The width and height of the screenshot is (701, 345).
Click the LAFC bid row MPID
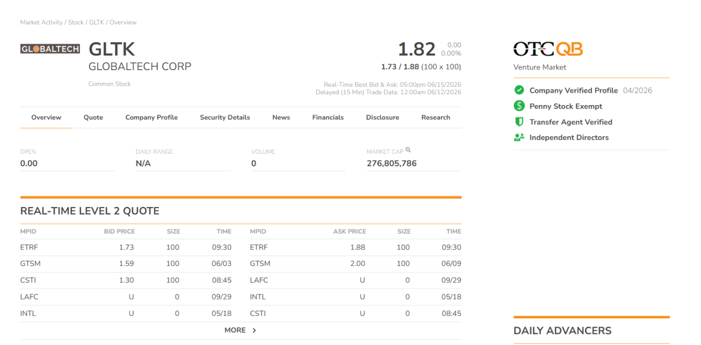(29, 297)
